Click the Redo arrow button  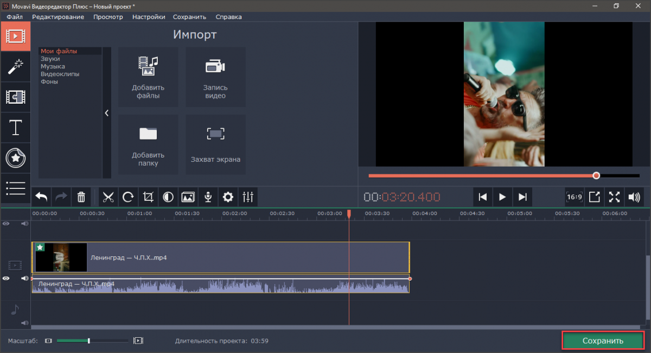61,197
